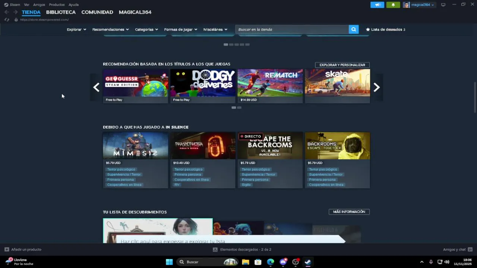Open the Steam menu
Screen dimensions: 477x268
tap(15, 5)
